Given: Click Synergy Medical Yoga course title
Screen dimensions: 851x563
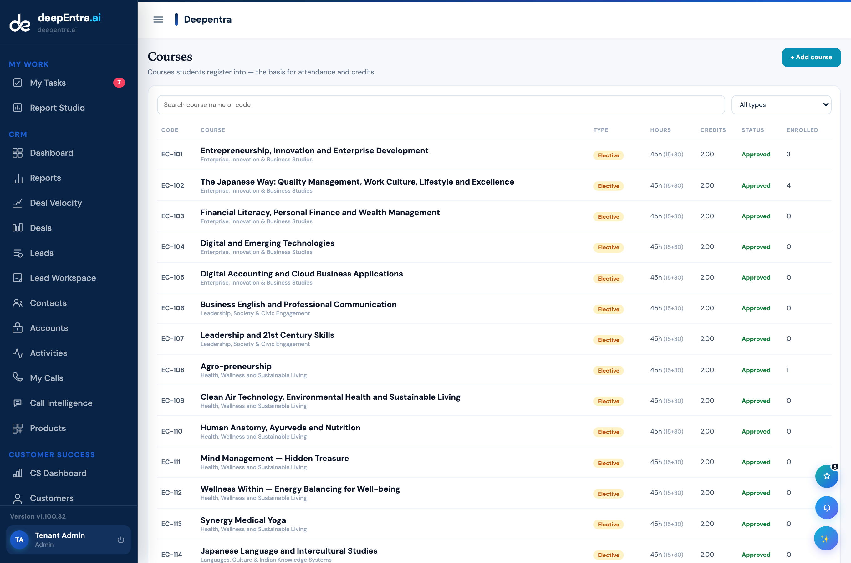Looking at the screenshot, I should pos(243,520).
